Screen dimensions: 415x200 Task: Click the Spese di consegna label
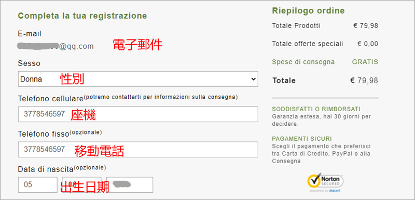[x=303, y=62]
